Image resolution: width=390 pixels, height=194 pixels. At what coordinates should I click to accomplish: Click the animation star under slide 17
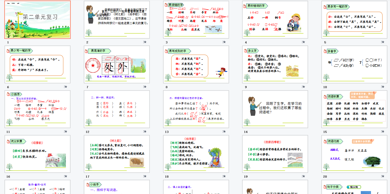[145, 176]
